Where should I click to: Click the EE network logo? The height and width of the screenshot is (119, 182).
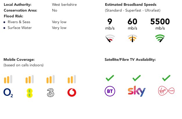pos(30,93)
